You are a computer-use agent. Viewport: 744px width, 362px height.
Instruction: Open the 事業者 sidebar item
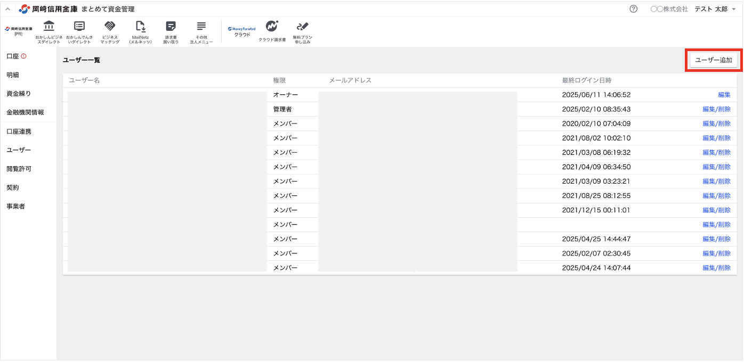coord(16,207)
